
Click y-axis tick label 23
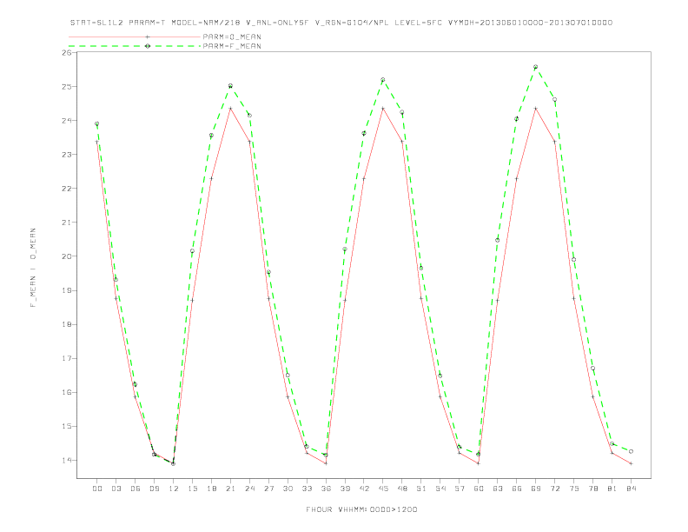(x=67, y=155)
